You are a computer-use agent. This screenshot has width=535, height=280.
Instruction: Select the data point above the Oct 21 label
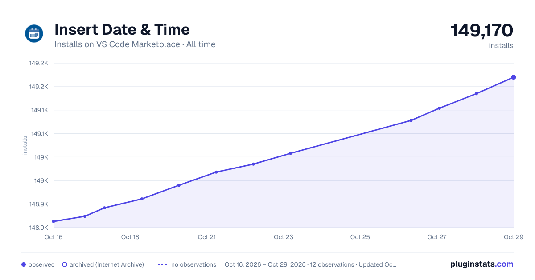click(x=216, y=172)
